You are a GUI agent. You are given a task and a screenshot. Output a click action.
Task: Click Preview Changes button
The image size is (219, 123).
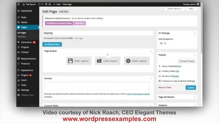pyautogui.click(x=187, y=61)
